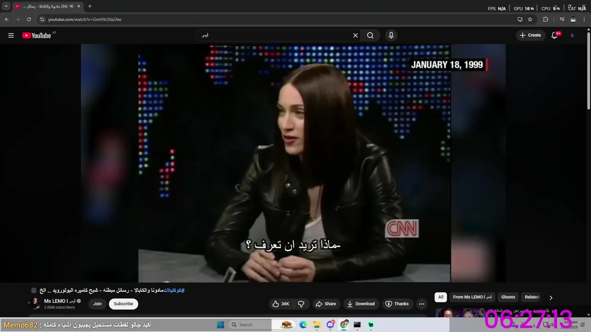Open the Windows Start menu
The image size is (591, 332).
(x=221, y=325)
